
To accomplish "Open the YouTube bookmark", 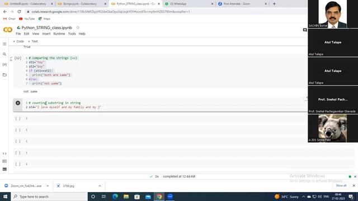I will click(27, 18).
